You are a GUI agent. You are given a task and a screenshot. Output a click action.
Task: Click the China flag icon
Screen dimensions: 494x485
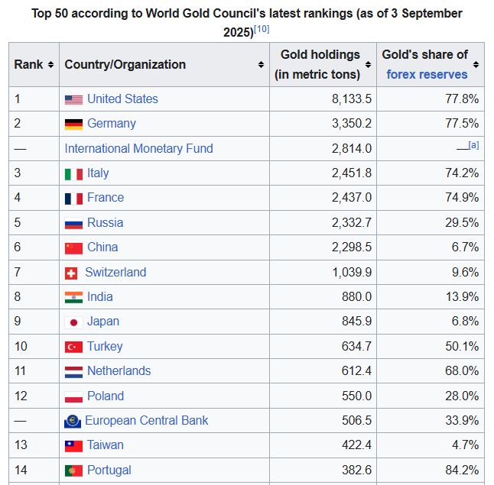tap(73, 248)
